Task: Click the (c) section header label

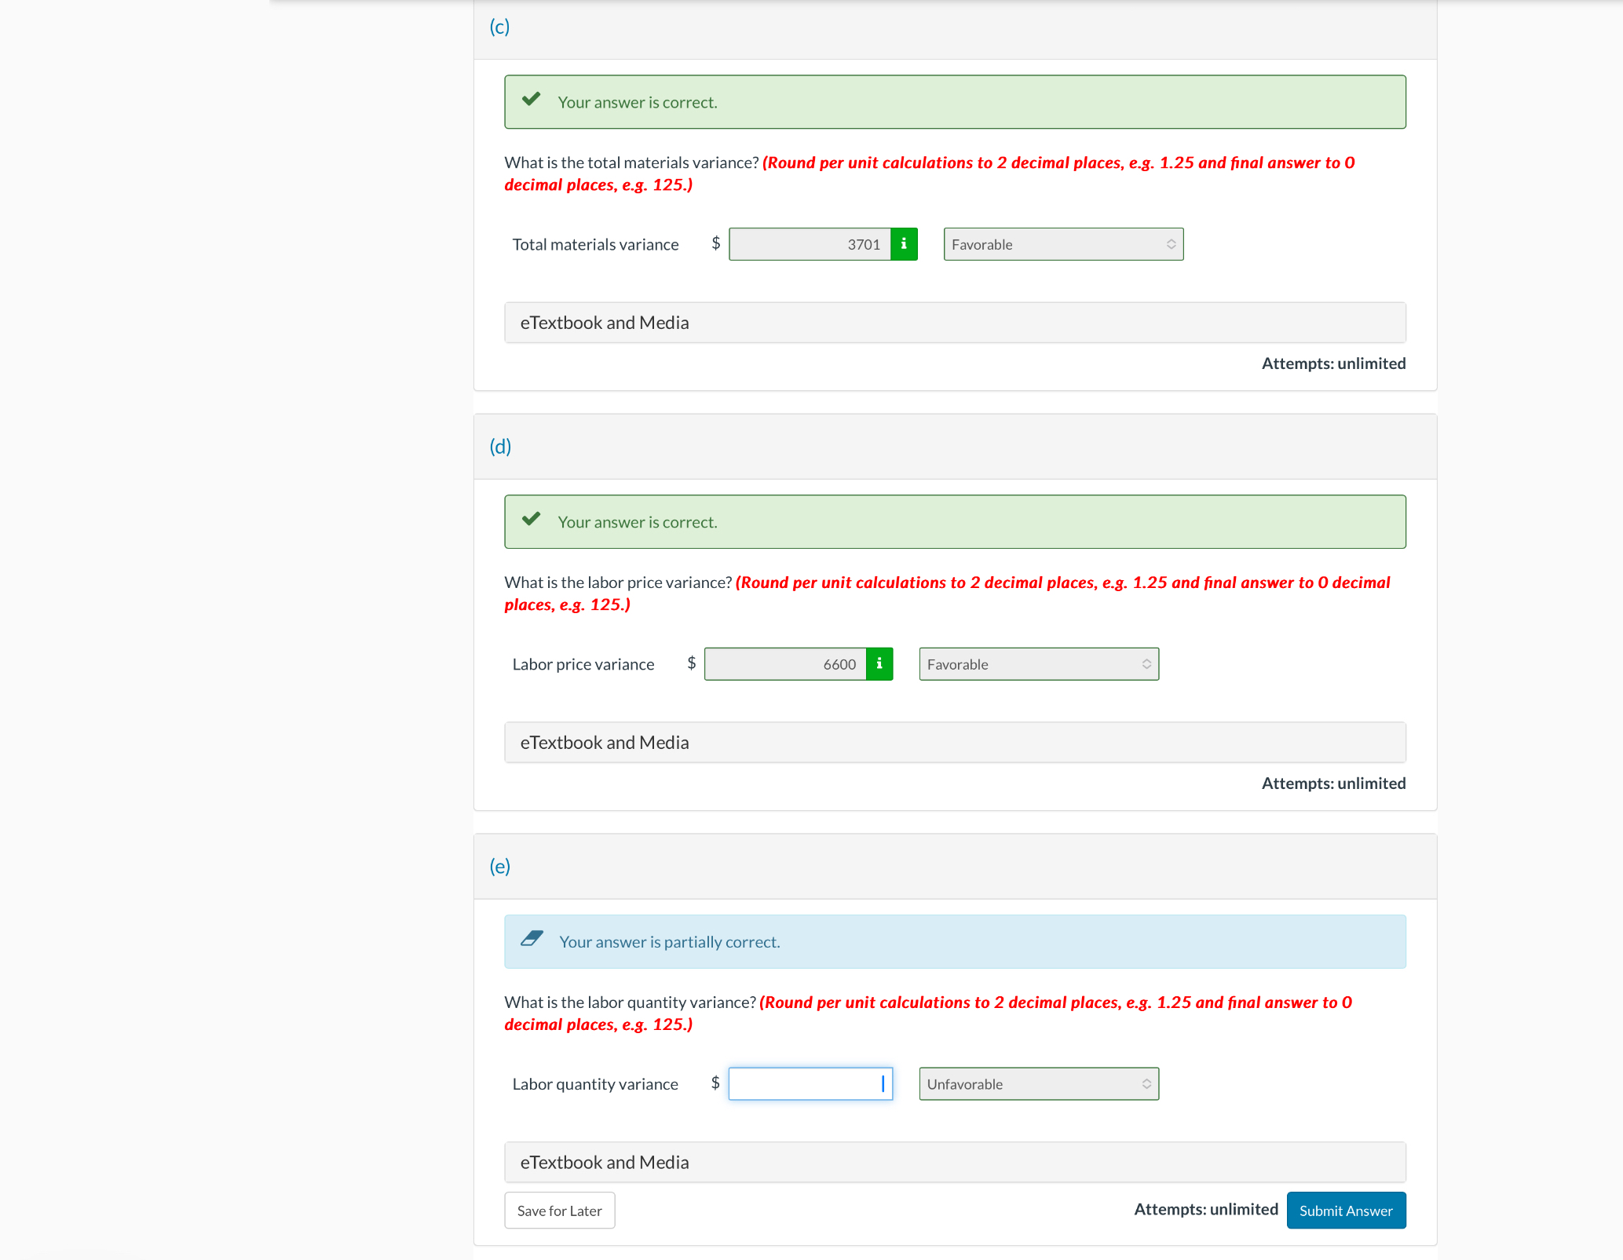Action: click(499, 27)
